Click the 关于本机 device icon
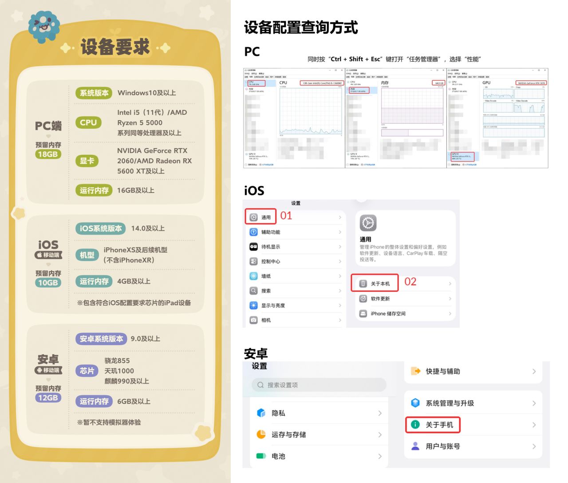This screenshot has height=483, width=568. 363,283
